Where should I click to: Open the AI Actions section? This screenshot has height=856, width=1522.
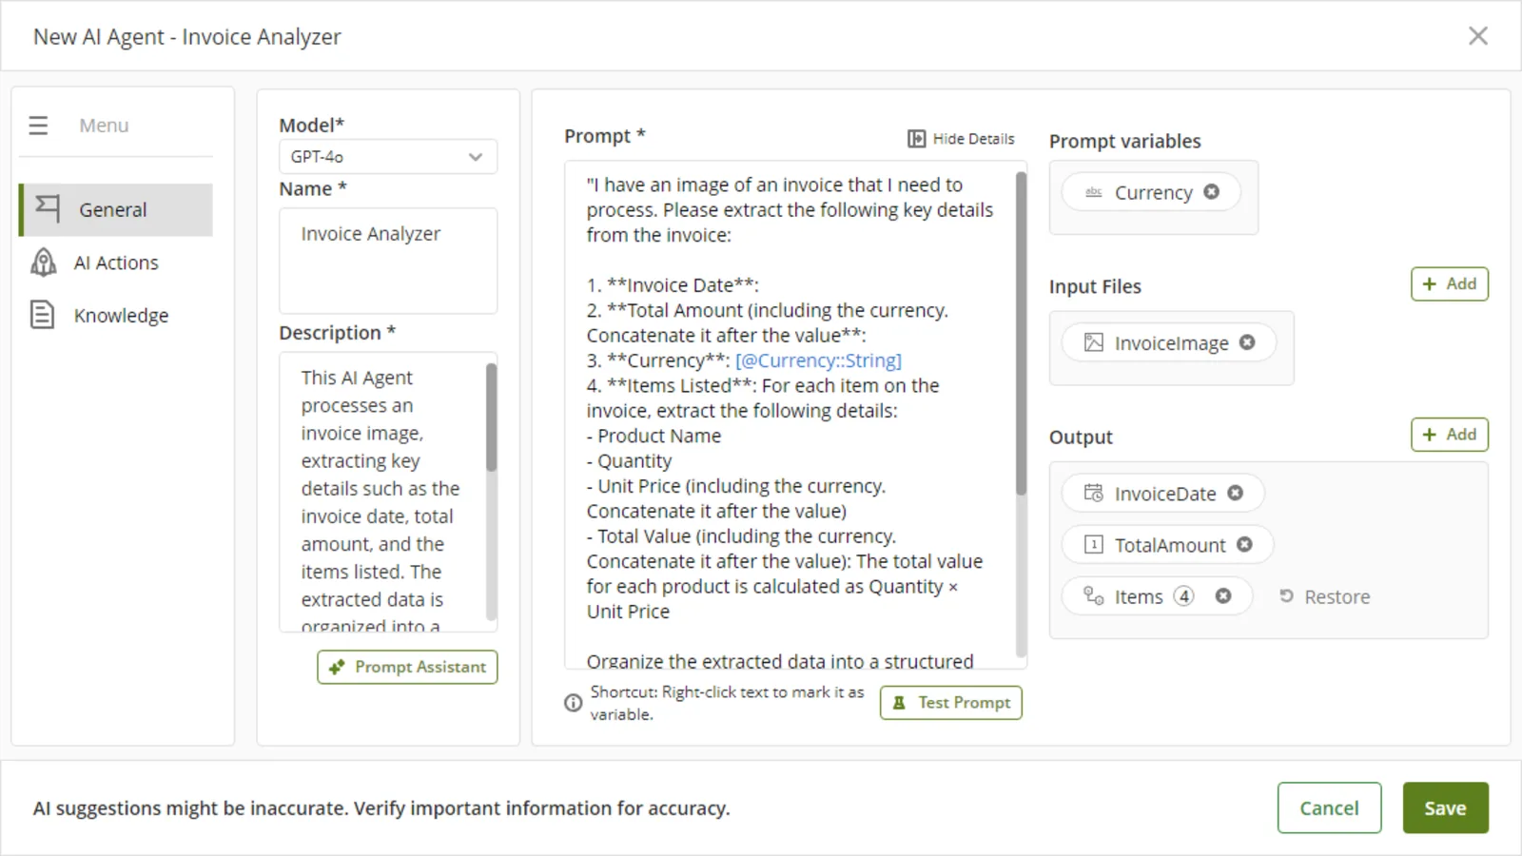pyautogui.click(x=116, y=263)
